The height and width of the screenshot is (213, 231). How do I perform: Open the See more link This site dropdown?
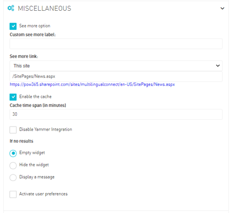116,66
